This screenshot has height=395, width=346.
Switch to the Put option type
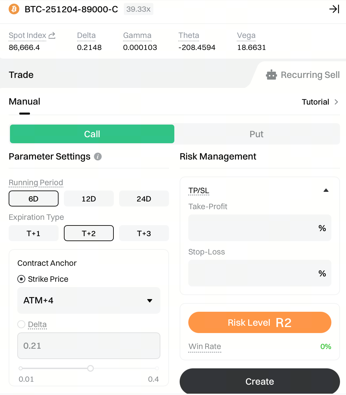point(257,134)
